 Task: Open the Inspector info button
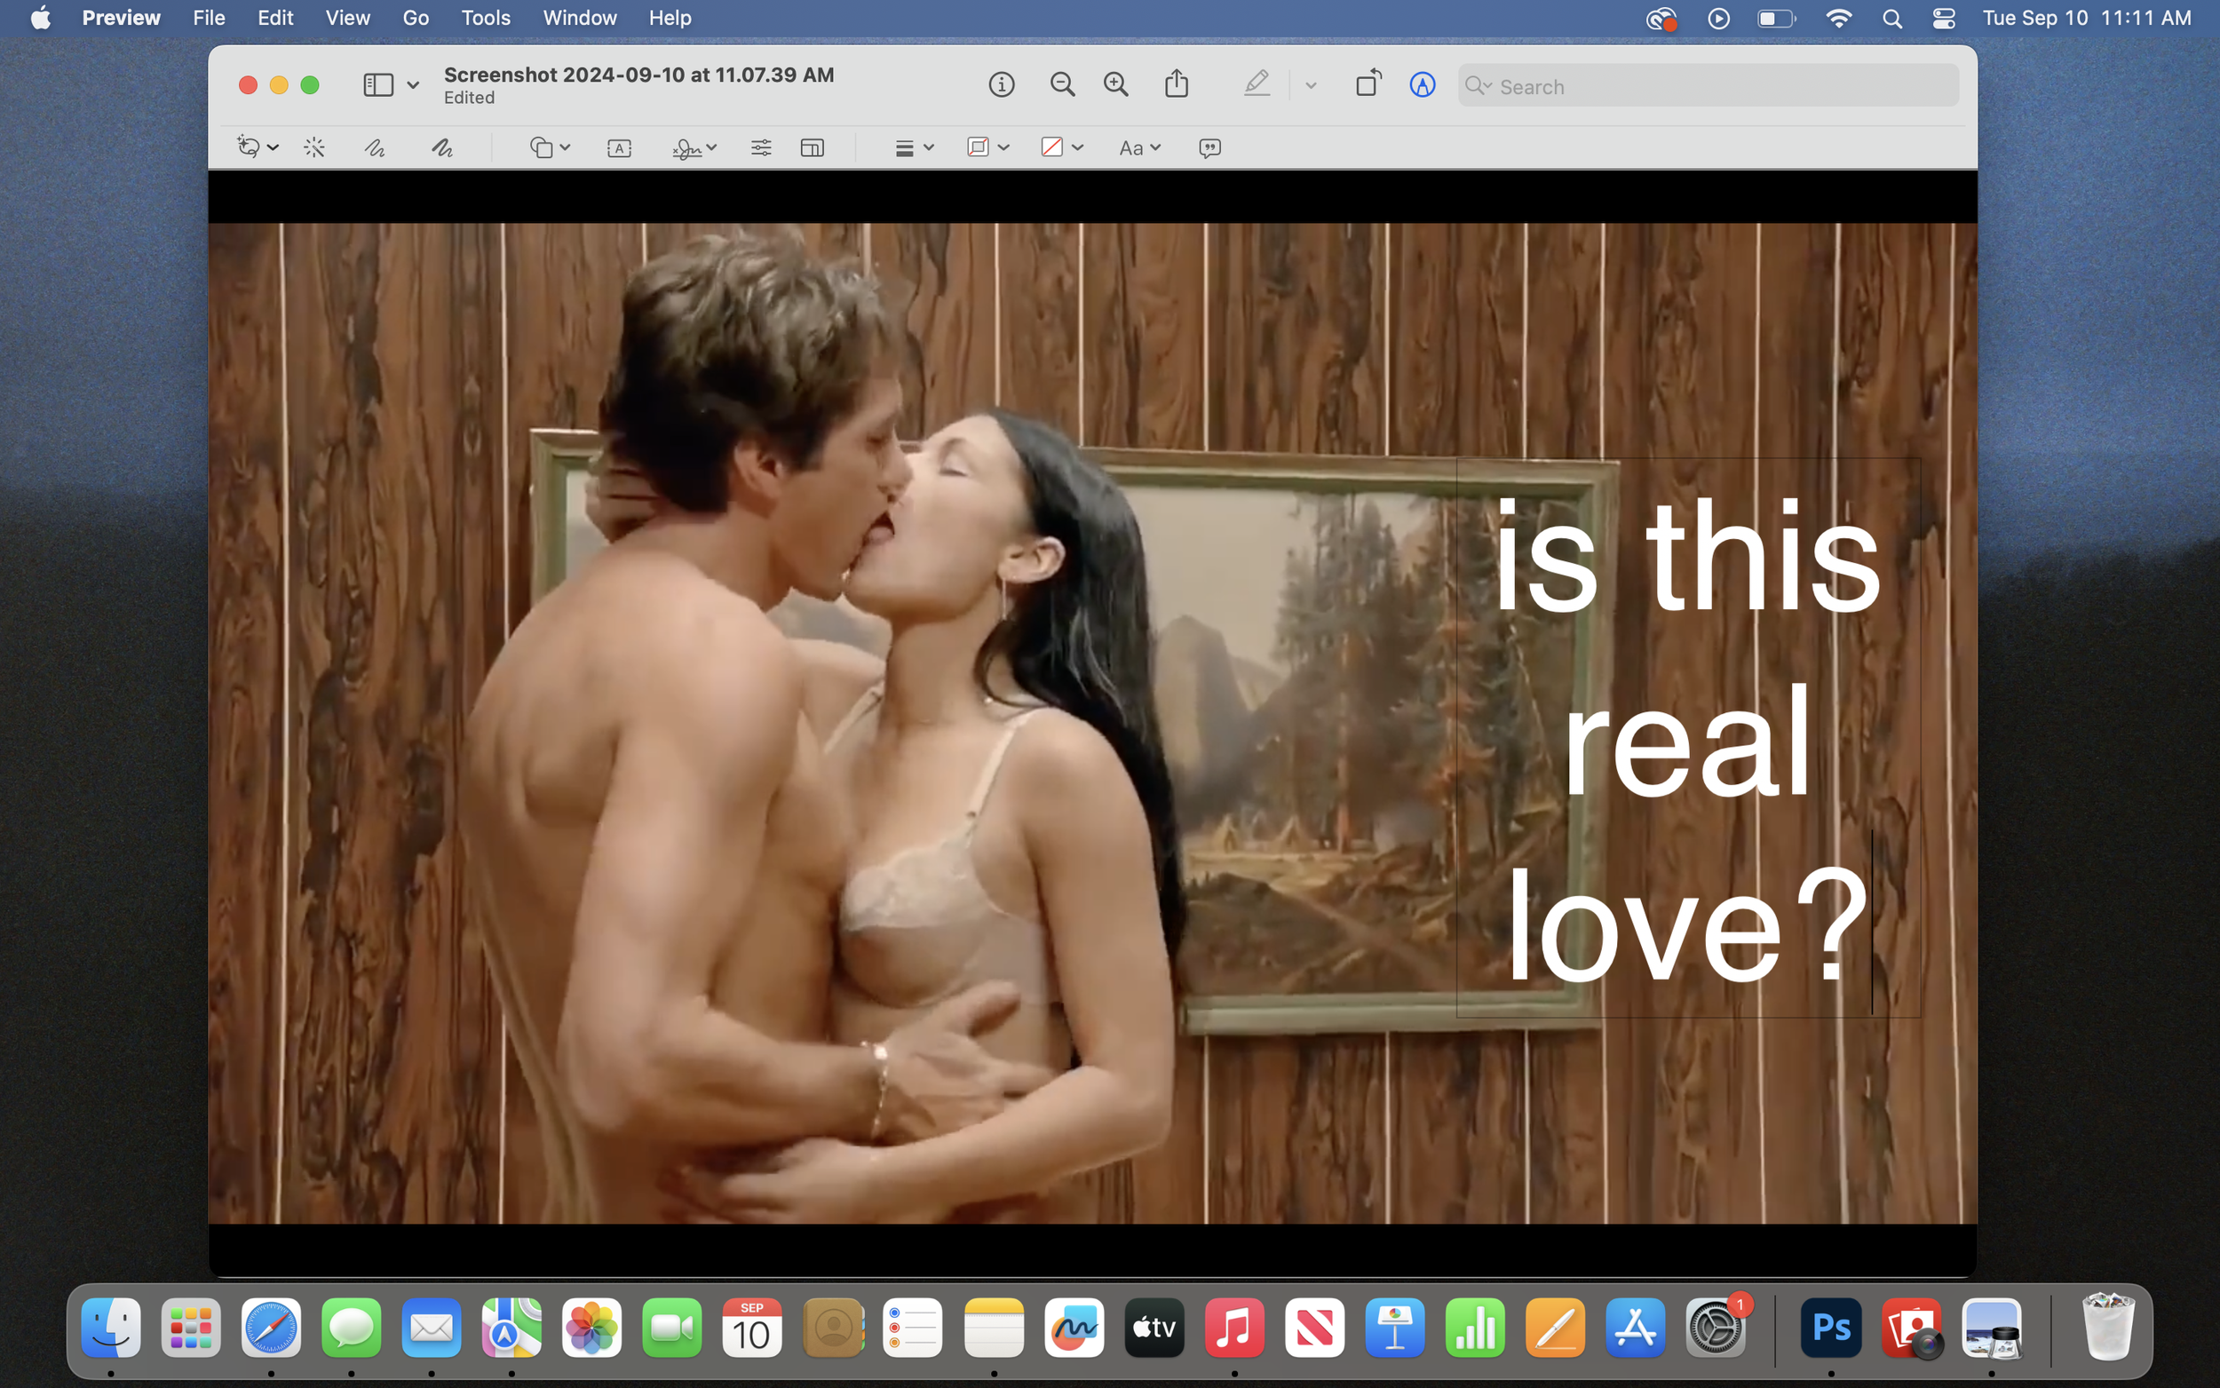pos(1002,85)
